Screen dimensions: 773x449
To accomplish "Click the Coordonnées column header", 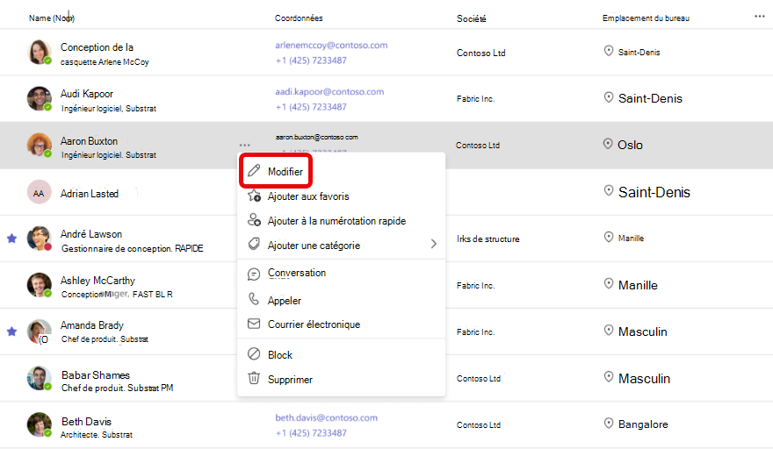I will click(x=299, y=18).
